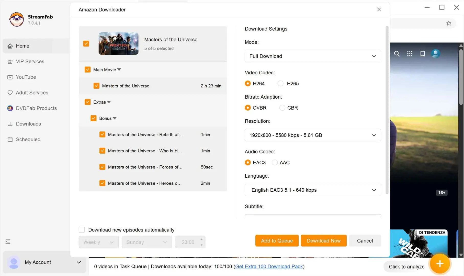Click the Adult Services heart icon
464x276 pixels.
[x=10, y=93]
